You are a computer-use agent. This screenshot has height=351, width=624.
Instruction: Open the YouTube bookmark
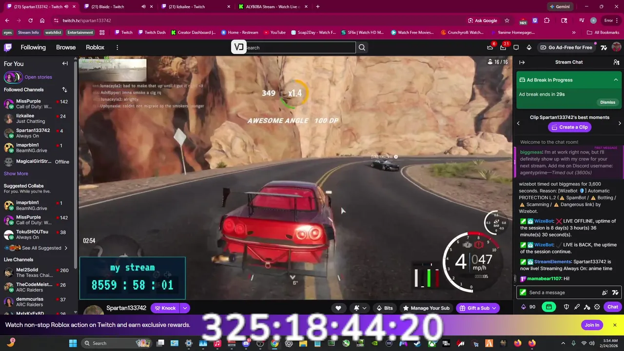pos(275,33)
